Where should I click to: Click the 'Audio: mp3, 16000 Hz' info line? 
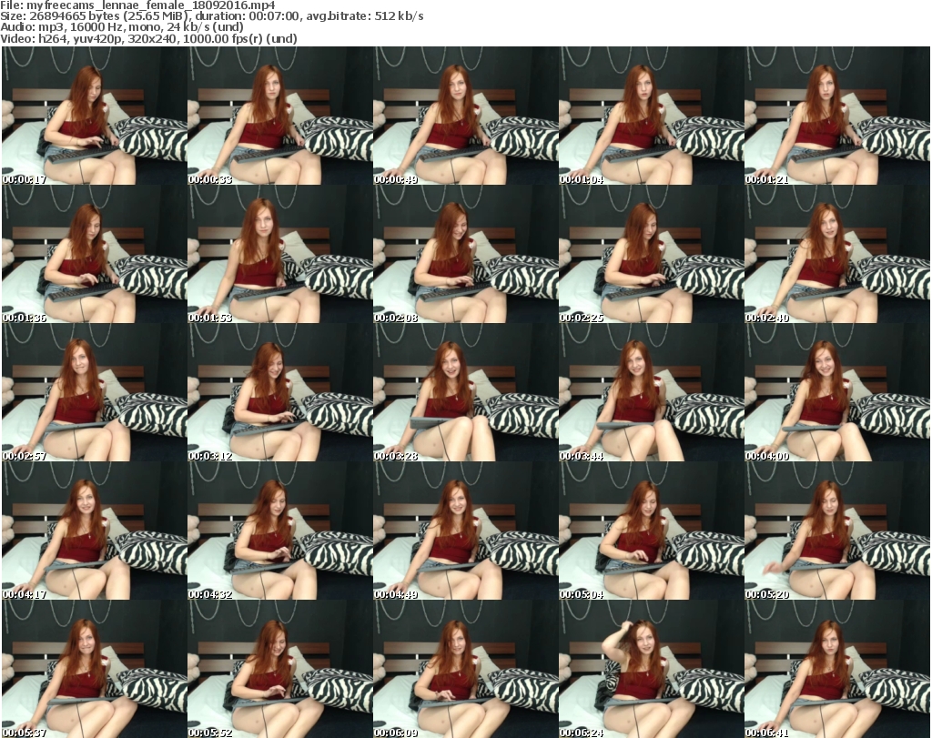pyautogui.click(x=122, y=27)
